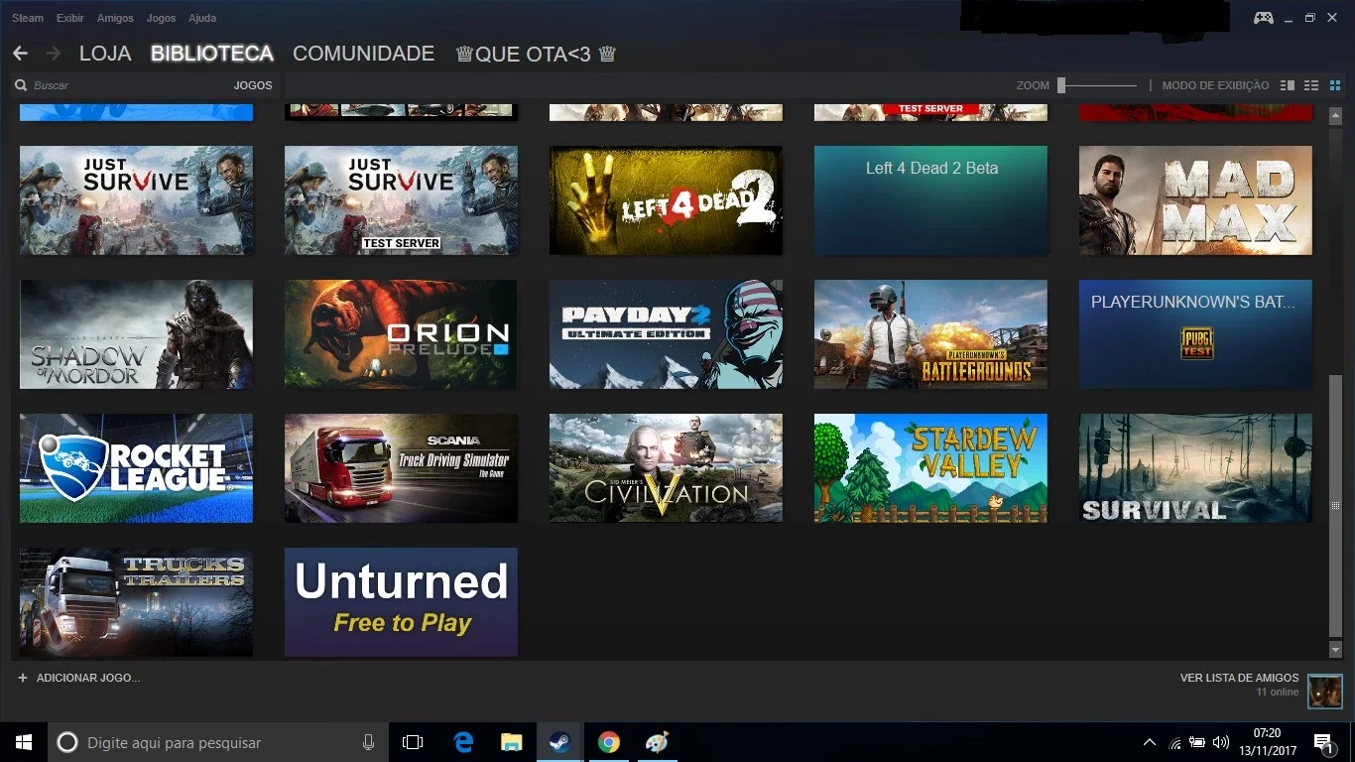
Task: Switch to compact list view mode
Action: (x=1311, y=85)
